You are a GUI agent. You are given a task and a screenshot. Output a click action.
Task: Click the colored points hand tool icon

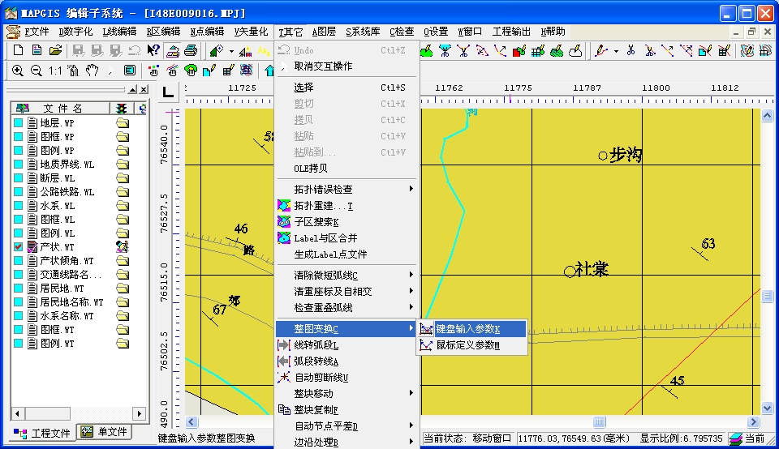[x=153, y=71]
